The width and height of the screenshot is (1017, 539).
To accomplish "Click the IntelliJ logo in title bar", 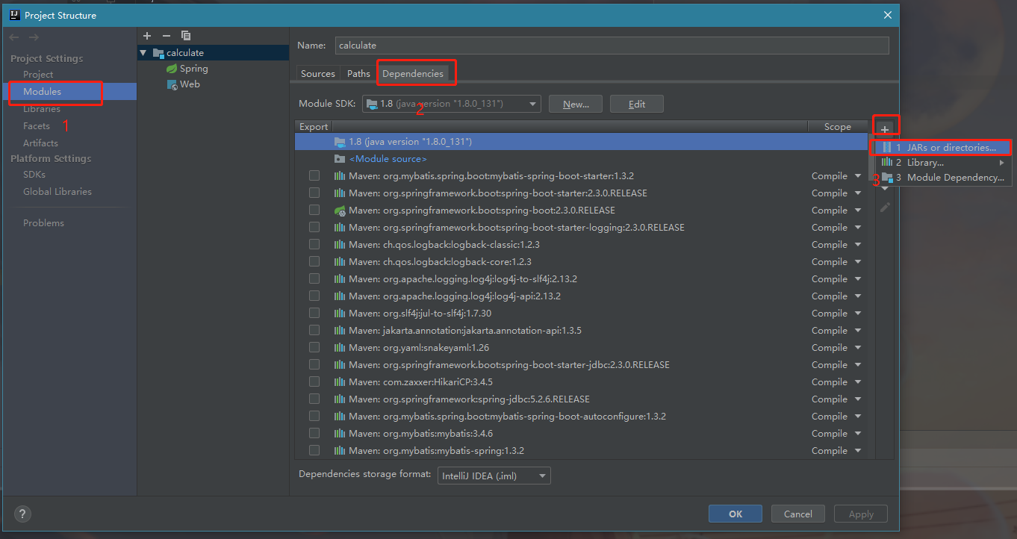I will [x=14, y=15].
